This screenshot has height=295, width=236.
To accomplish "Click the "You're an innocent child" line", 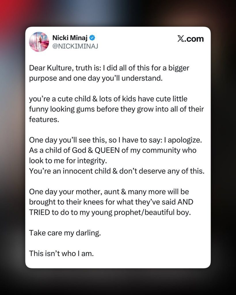I will [x=117, y=171].
